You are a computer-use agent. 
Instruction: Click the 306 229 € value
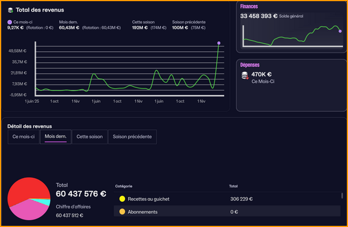241,199
